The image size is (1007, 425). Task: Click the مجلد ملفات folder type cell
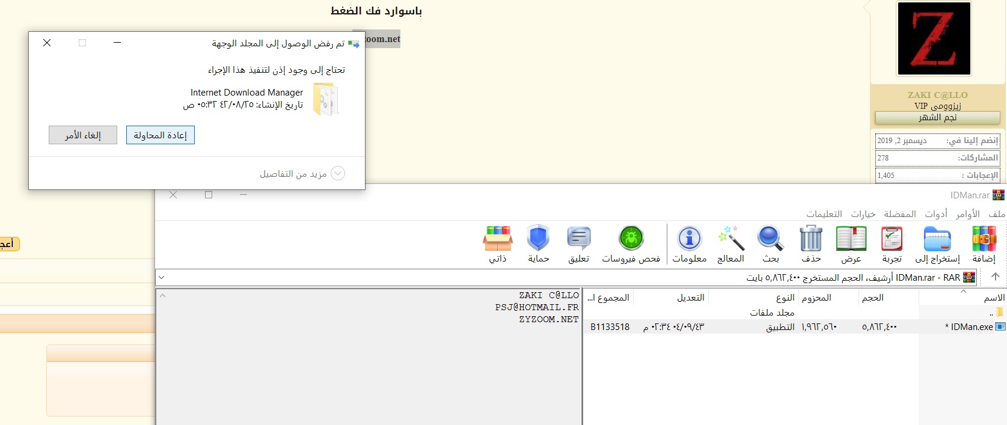click(x=772, y=312)
